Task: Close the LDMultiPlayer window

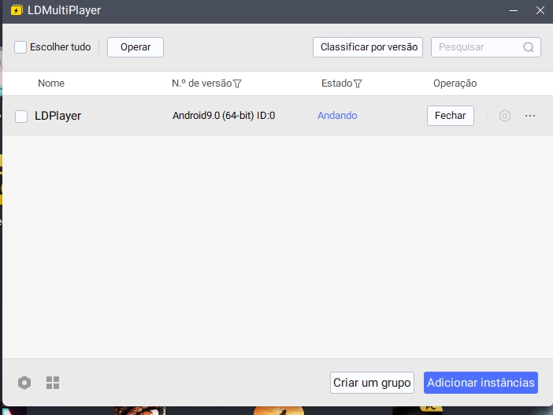Action: [x=540, y=10]
